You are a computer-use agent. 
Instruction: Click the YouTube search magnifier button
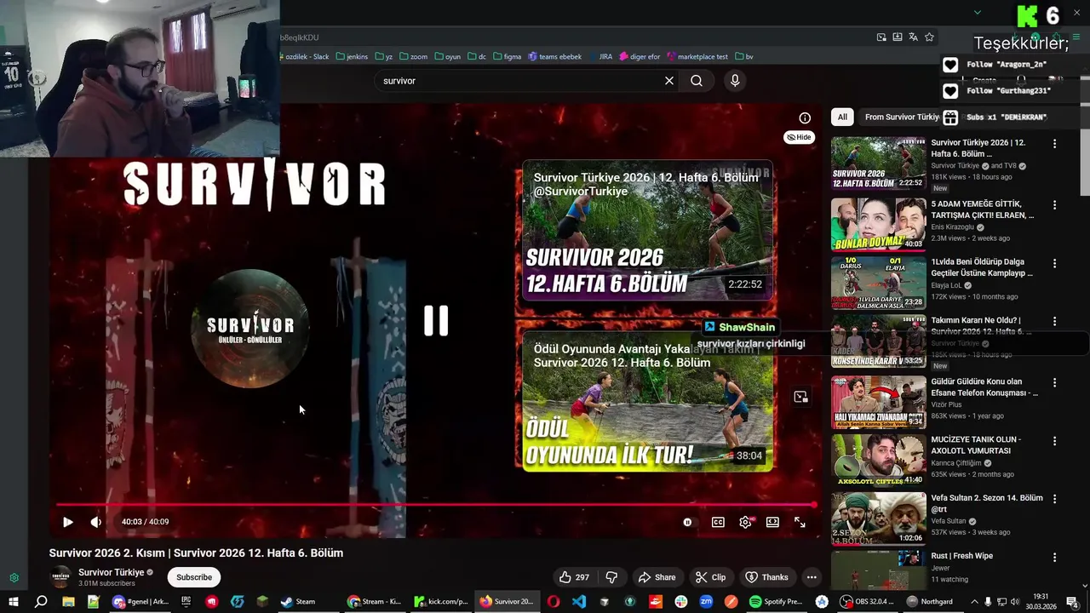pos(697,81)
